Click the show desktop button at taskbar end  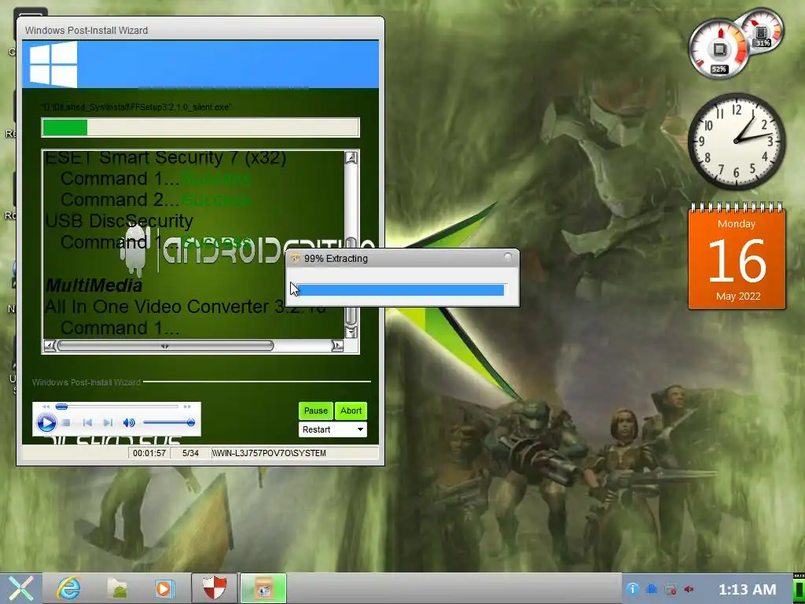799,588
